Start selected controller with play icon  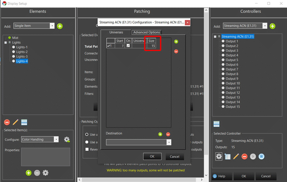click(253, 157)
